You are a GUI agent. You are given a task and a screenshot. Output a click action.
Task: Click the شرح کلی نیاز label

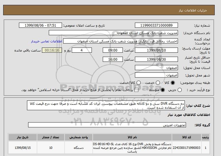198,106
